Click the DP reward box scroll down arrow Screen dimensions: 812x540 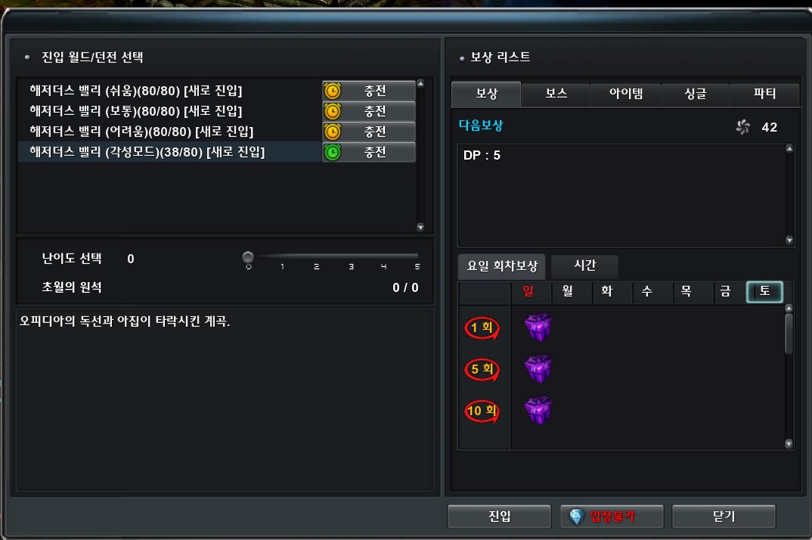[789, 241]
